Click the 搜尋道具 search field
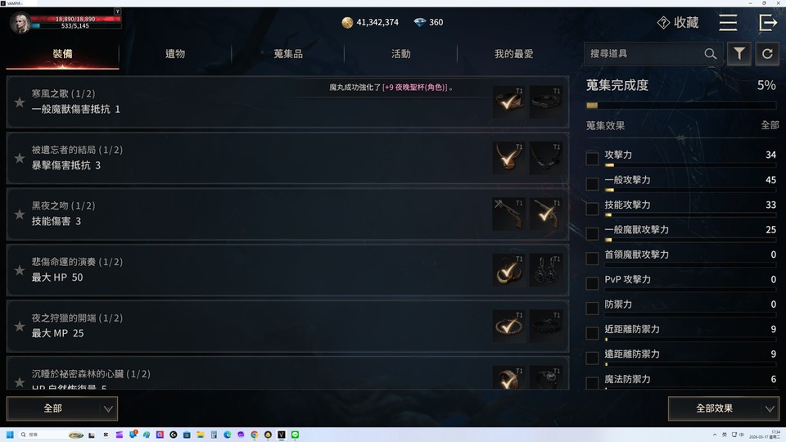Screen dimensions: 786x442 click(644, 54)
